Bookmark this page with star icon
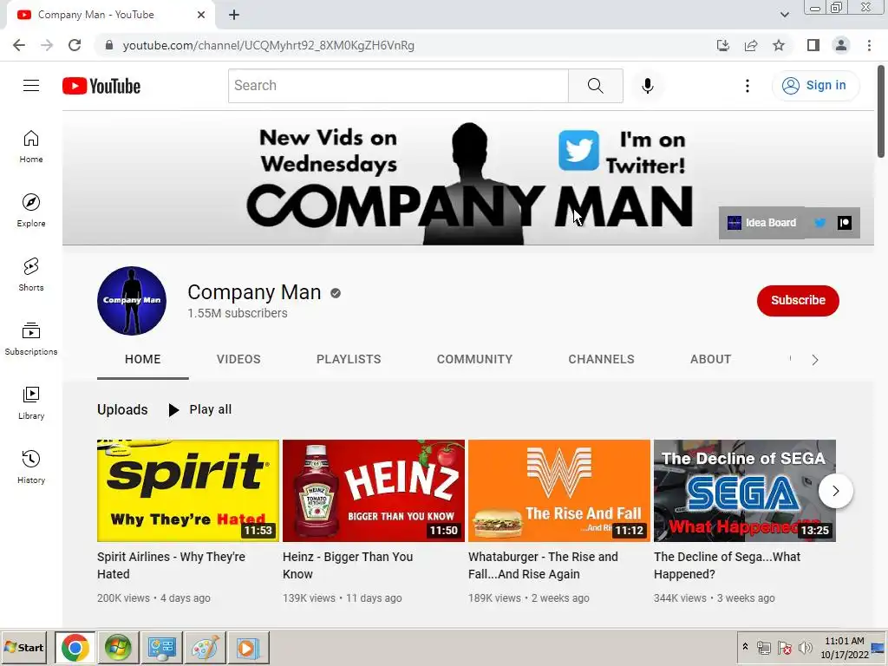 click(x=779, y=45)
